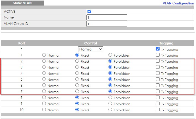
Task: Select Fixed for port 7
Action: pyautogui.click(x=77, y=91)
